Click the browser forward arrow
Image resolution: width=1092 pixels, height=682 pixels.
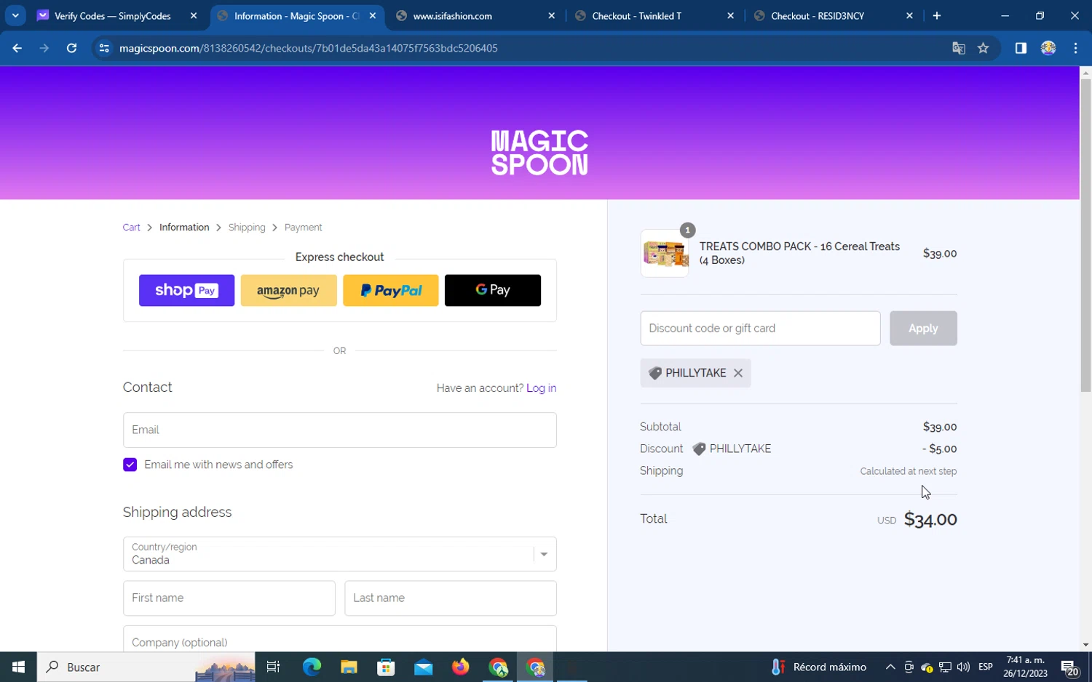click(x=44, y=48)
